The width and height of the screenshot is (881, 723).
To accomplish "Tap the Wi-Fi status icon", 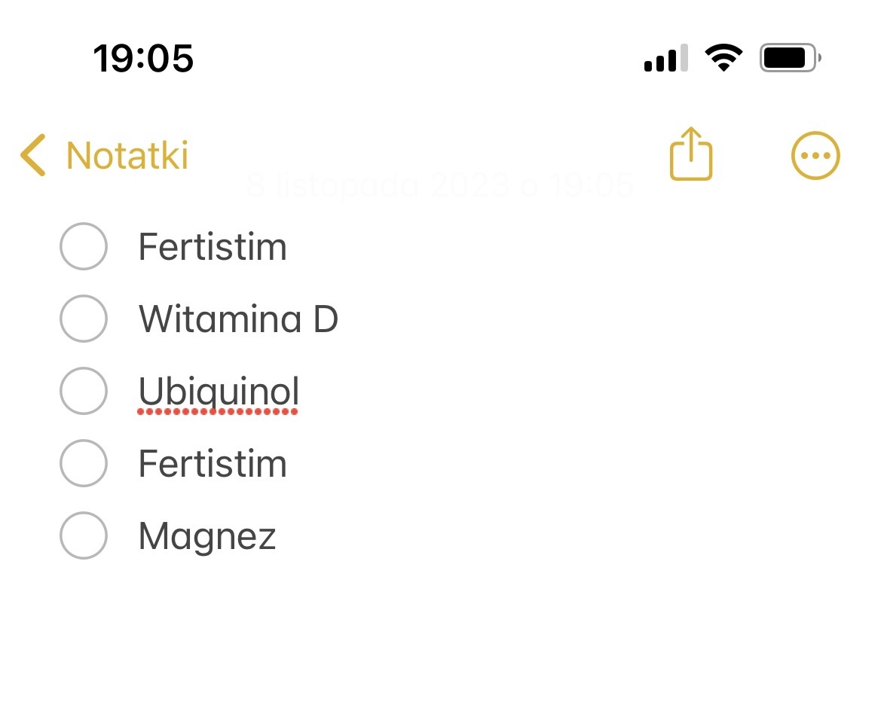I will (x=723, y=57).
